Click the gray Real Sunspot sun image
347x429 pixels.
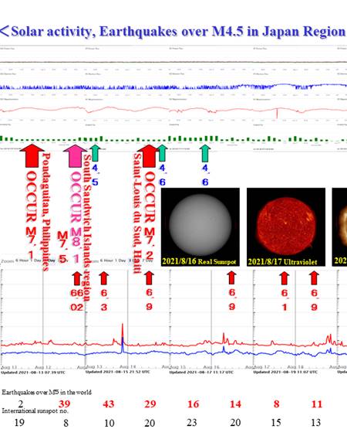click(200, 225)
